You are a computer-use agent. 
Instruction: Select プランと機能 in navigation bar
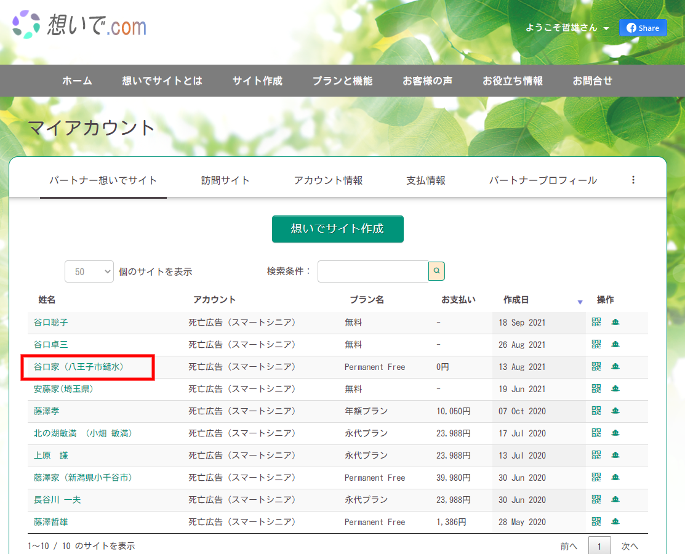click(342, 81)
